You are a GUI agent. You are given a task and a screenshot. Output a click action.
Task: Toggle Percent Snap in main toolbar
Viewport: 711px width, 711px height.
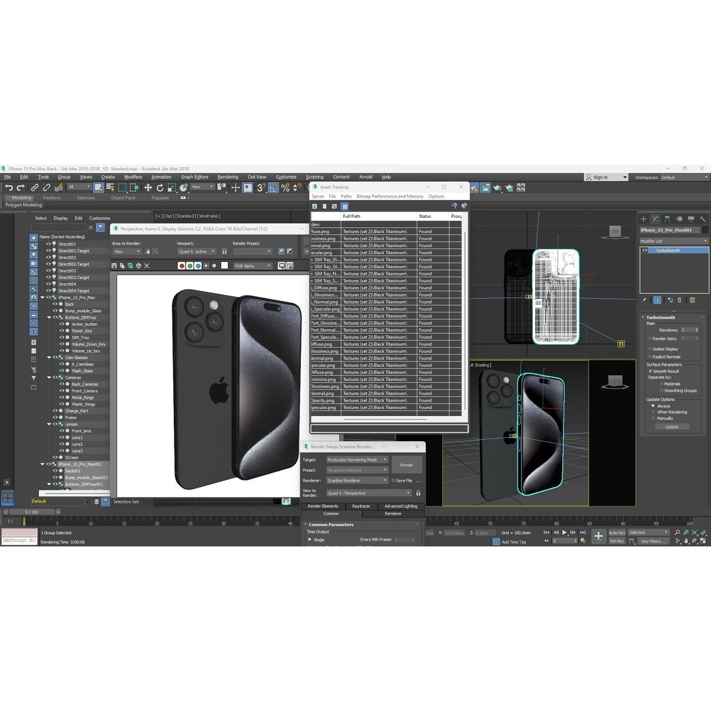click(x=285, y=188)
